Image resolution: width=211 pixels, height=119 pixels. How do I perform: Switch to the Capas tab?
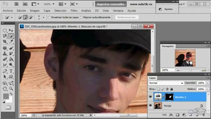pos(152,78)
